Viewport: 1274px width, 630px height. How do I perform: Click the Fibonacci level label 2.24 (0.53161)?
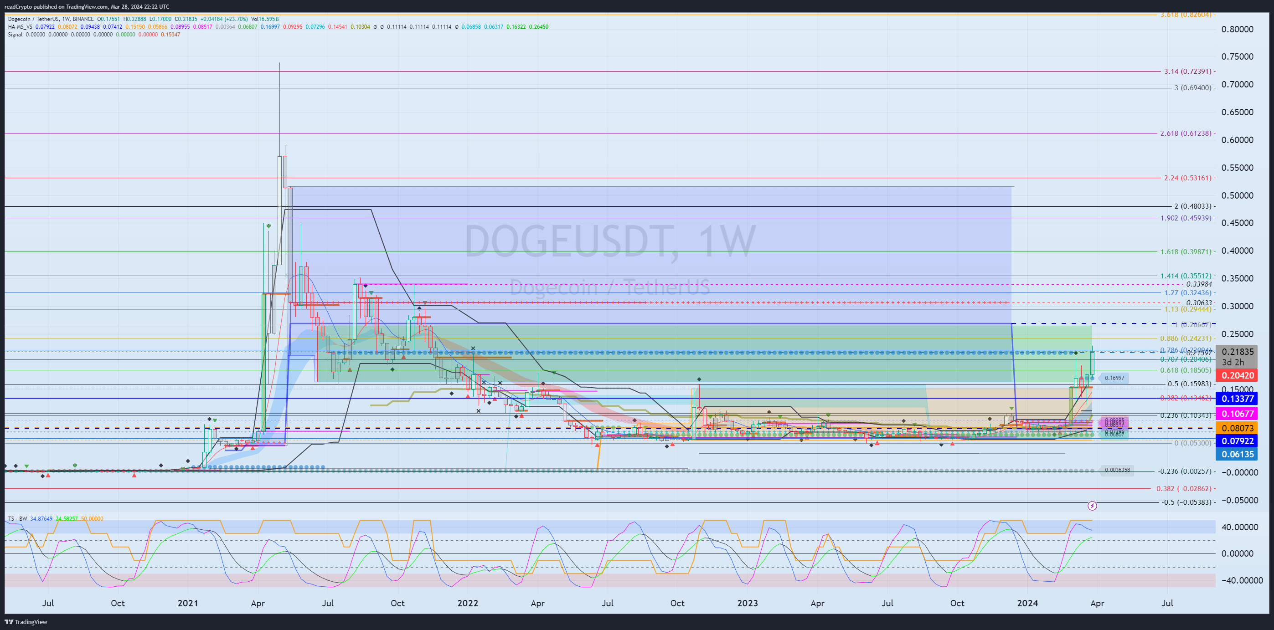coord(1187,177)
